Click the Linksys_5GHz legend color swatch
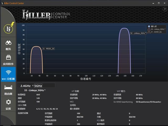Image resolution: width=168 pixels, height=126 pixels. click(x=149, y=29)
